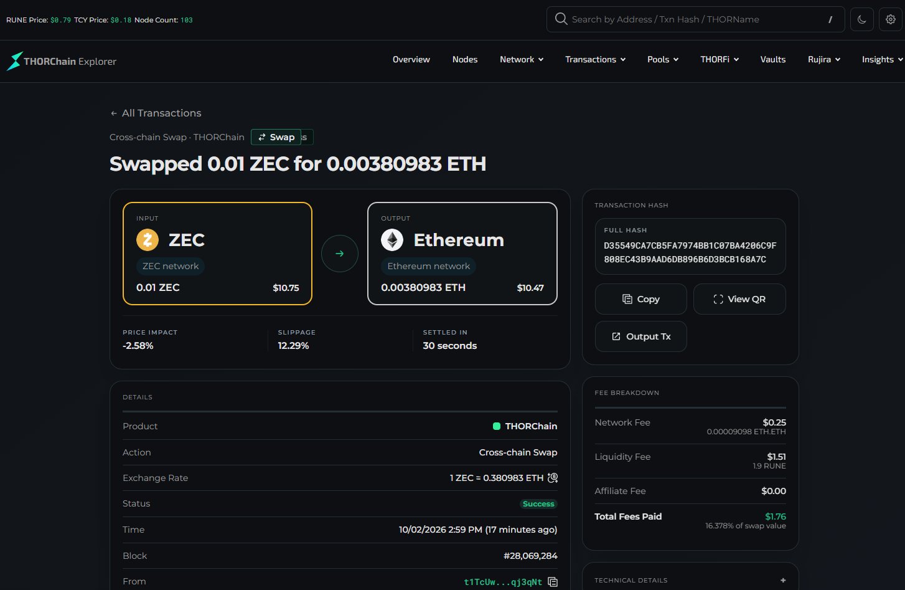The width and height of the screenshot is (905, 590).
Task: Open the Vaults page
Action: click(773, 59)
